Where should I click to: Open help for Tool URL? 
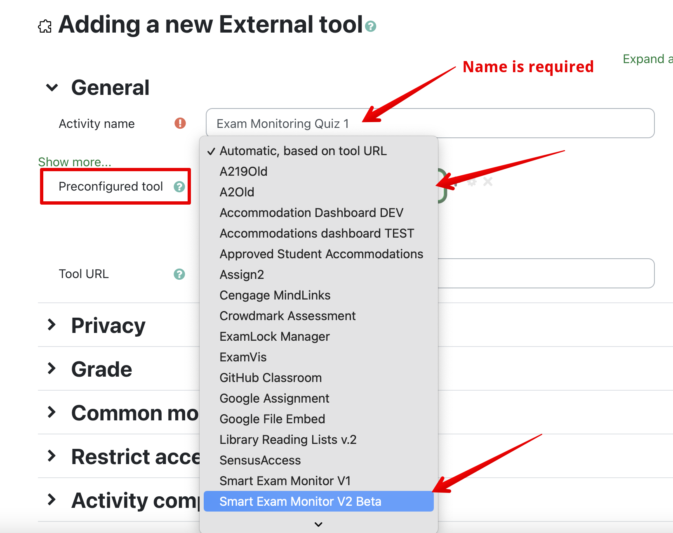click(x=179, y=274)
